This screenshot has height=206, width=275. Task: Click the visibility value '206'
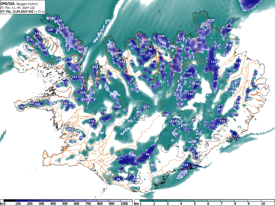(80, 48)
